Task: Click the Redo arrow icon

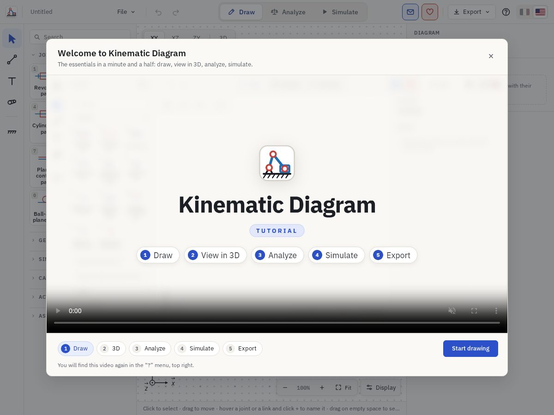Action: tap(176, 12)
